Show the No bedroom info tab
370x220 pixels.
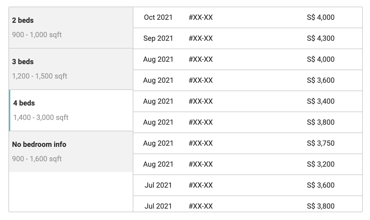tap(71, 151)
